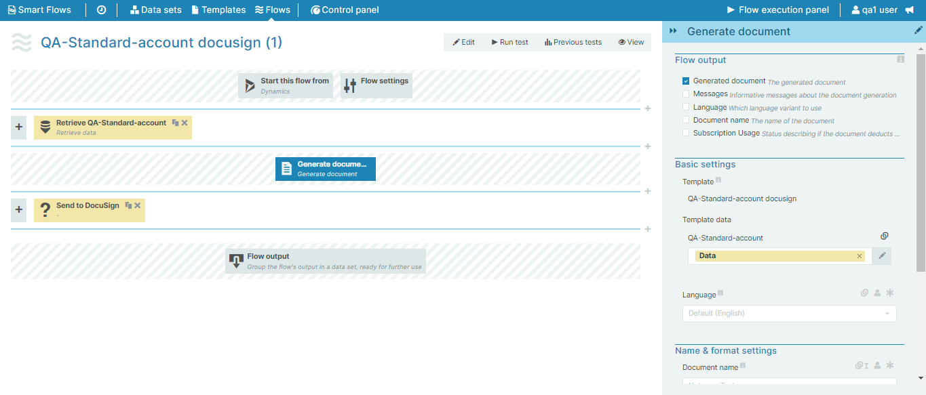Image resolution: width=926 pixels, height=395 pixels.
Task: Open the history clock icon in top bar
Action: click(x=101, y=10)
